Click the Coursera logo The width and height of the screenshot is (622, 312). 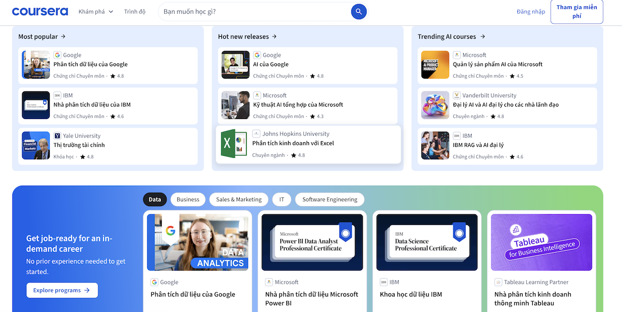tap(40, 11)
